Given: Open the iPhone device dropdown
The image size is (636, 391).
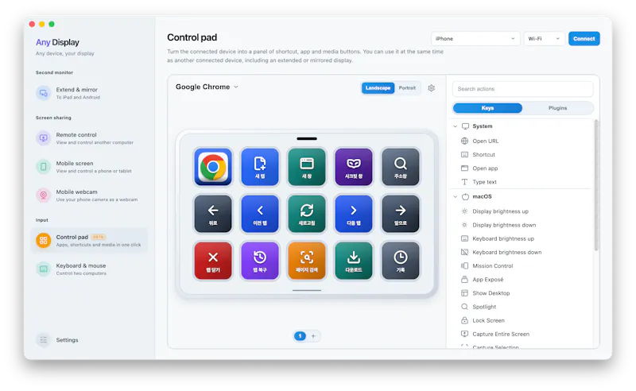Looking at the screenshot, I should pyautogui.click(x=475, y=38).
